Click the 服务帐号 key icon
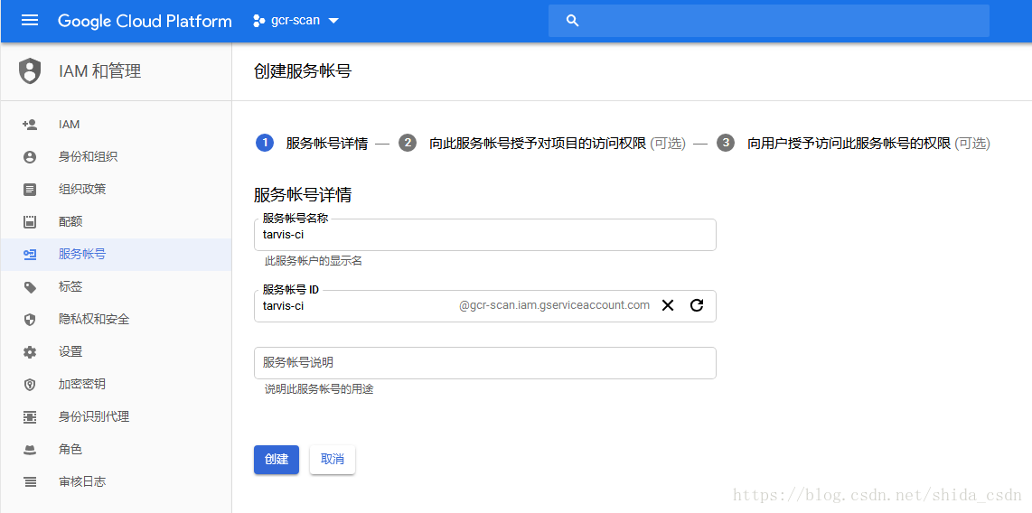The width and height of the screenshot is (1032, 513). coord(30,255)
